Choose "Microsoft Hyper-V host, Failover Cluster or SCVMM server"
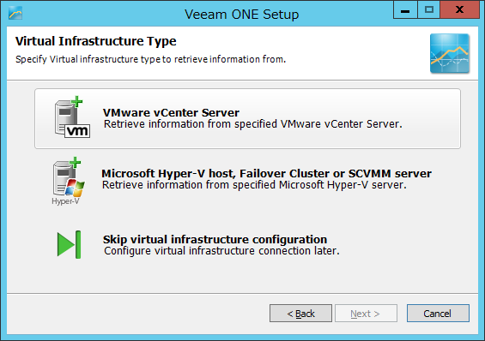Viewport: 485px width, 341px height. point(266,173)
